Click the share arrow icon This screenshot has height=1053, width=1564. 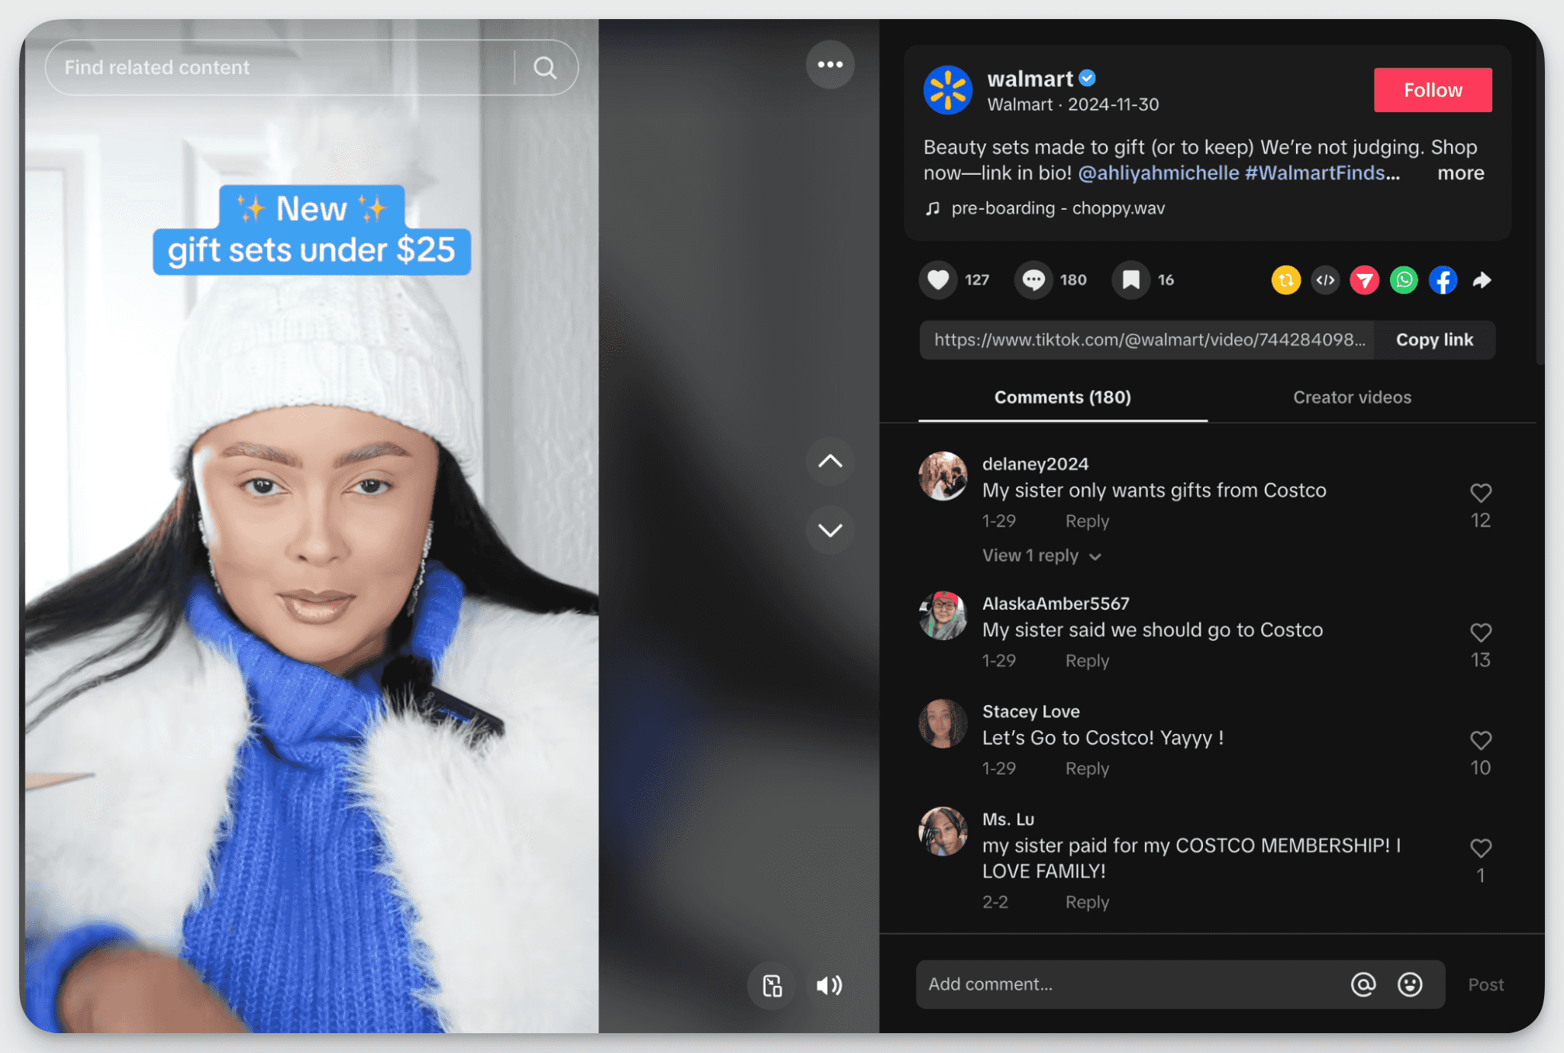(x=1482, y=280)
